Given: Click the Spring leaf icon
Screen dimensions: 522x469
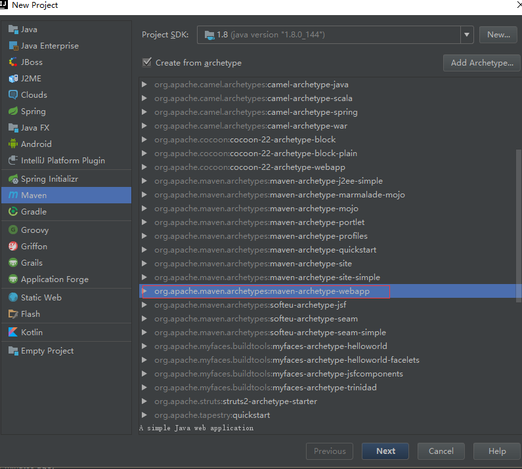Looking at the screenshot, I should coord(13,111).
